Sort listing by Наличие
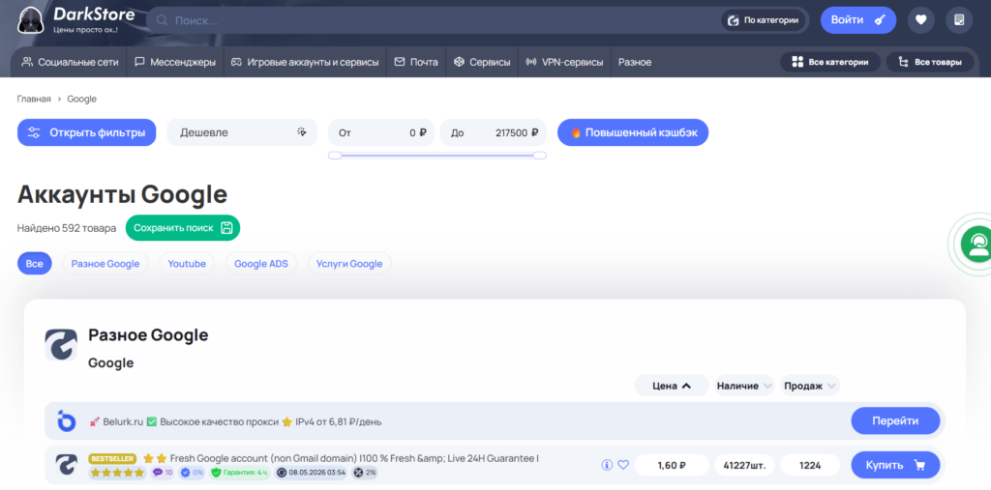The width and height of the screenshot is (991, 490). (x=744, y=386)
